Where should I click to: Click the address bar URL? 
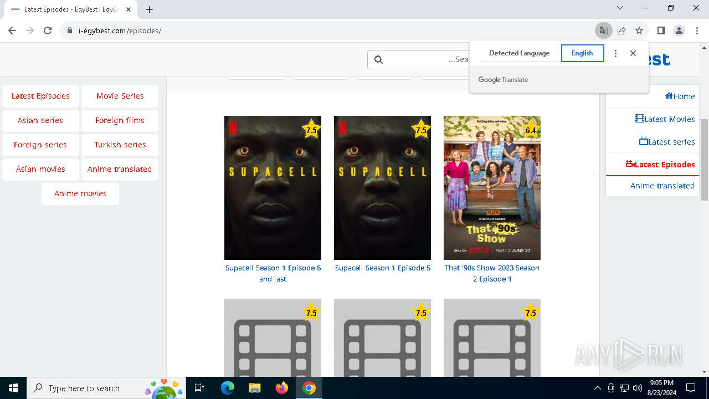click(x=120, y=30)
